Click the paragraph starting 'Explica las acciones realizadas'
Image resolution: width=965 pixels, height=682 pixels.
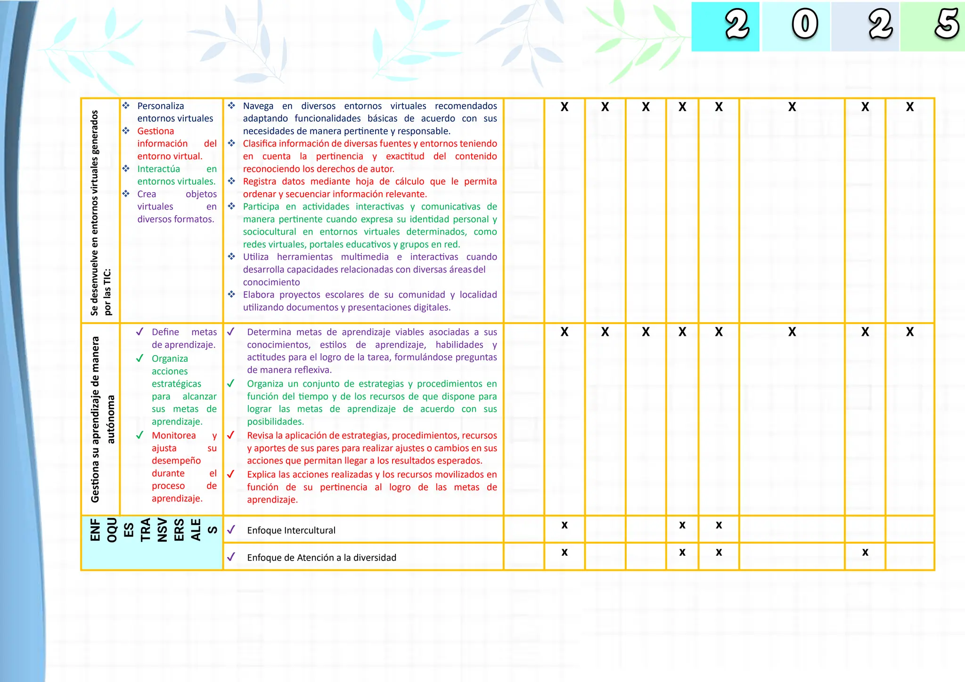point(372,487)
